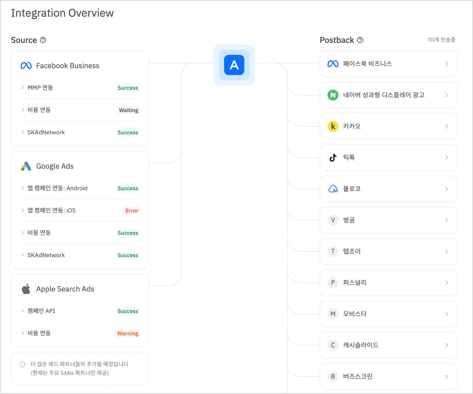Click the central app icon labeled A

pyautogui.click(x=234, y=65)
